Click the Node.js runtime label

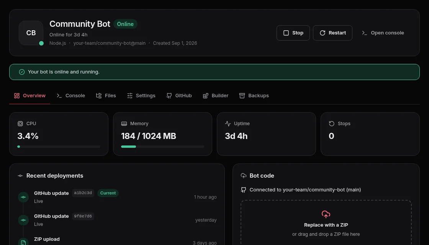coord(58,43)
